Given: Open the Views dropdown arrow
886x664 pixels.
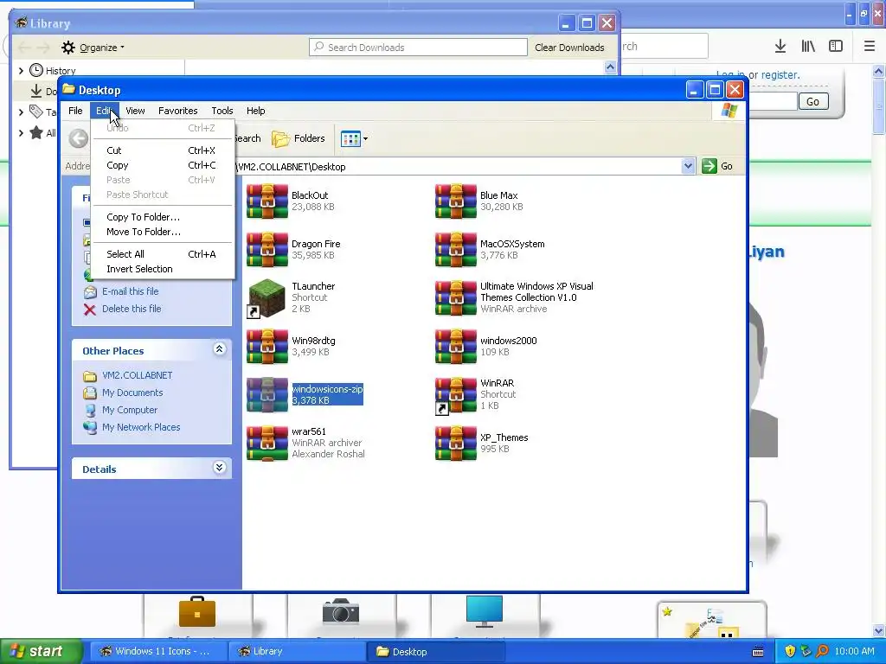Looking at the screenshot, I should tap(366, 138).
